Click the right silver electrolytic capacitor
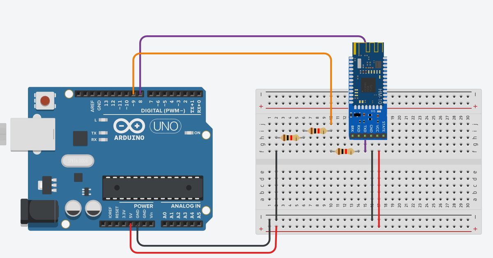 (x=93, y=208)
